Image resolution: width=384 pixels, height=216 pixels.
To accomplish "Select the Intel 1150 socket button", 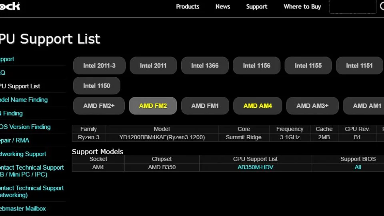I will (96, 86).
